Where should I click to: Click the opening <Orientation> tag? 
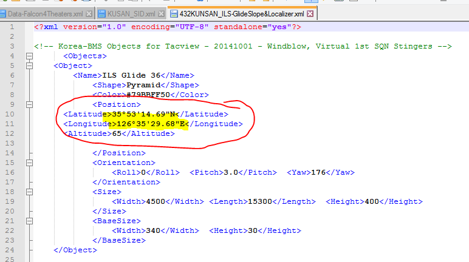[x=124, y=163]
